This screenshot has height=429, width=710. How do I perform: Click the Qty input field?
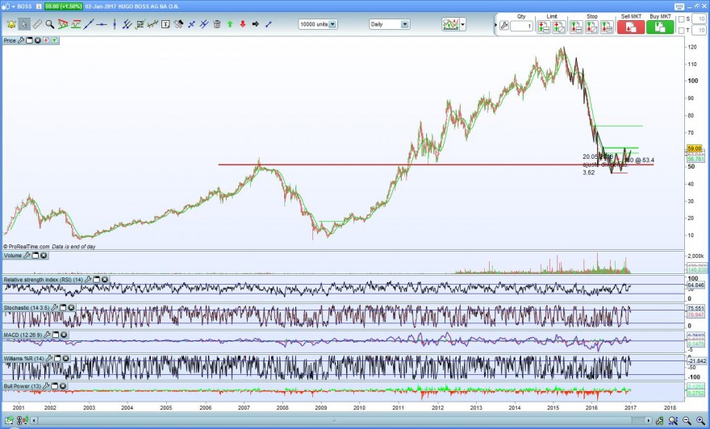click(522, 27)
